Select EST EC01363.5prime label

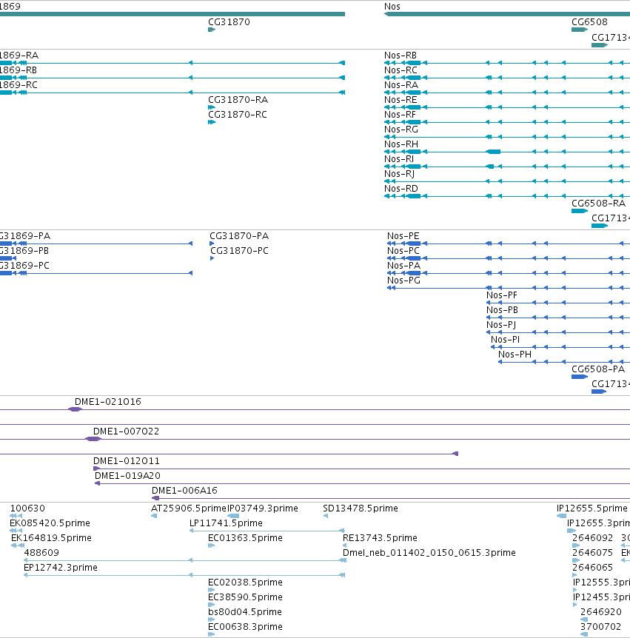pos(245,538)
